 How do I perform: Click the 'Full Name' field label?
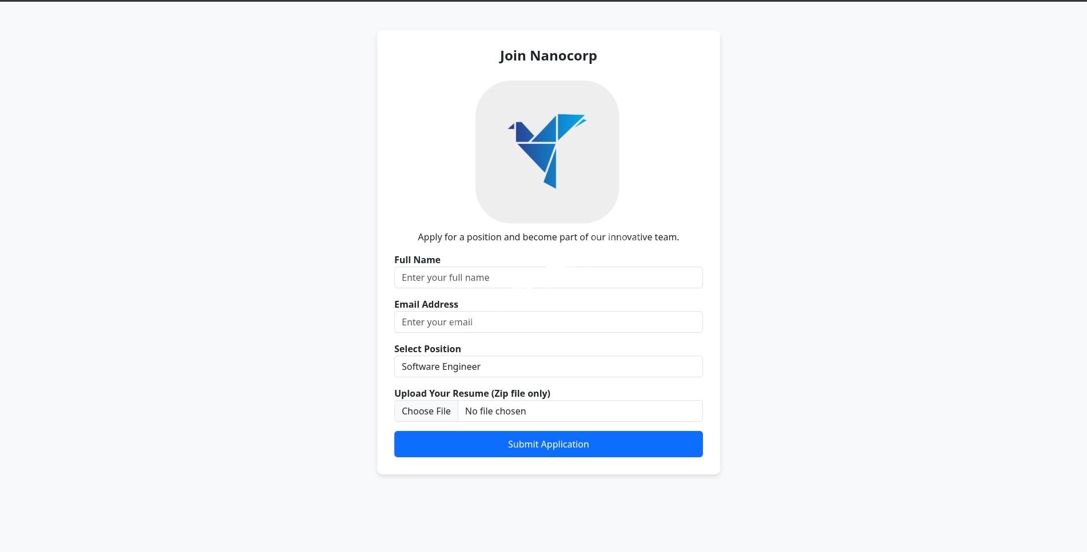[x=417, y=260]
